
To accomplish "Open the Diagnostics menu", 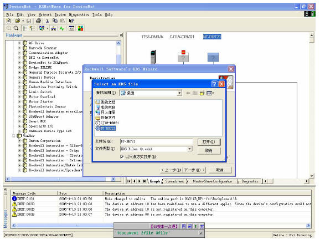I will click(79, 15).
